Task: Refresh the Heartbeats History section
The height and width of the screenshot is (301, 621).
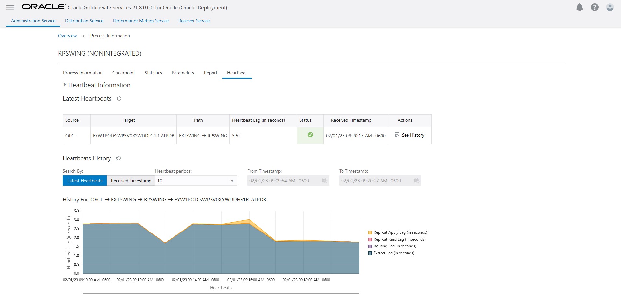Action: coord(118,158)
